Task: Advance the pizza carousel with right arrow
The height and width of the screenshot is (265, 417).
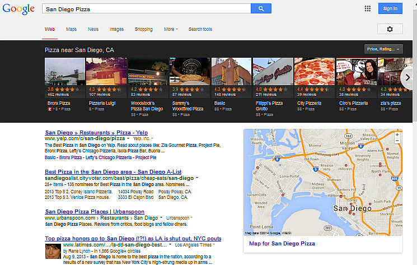Action: tap(407, 77)
